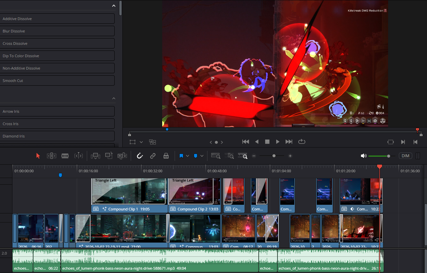Toggle the DIM audio button
Viewport: 427px width, 273px height.
tap(406, 156)
